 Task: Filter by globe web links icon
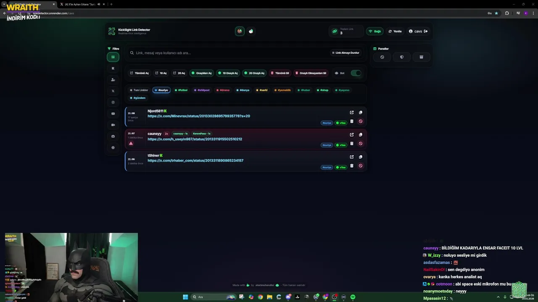pos(113,148)
